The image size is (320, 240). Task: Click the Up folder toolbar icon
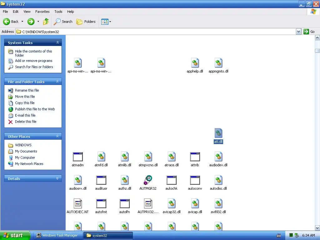[x=46, y=22]
